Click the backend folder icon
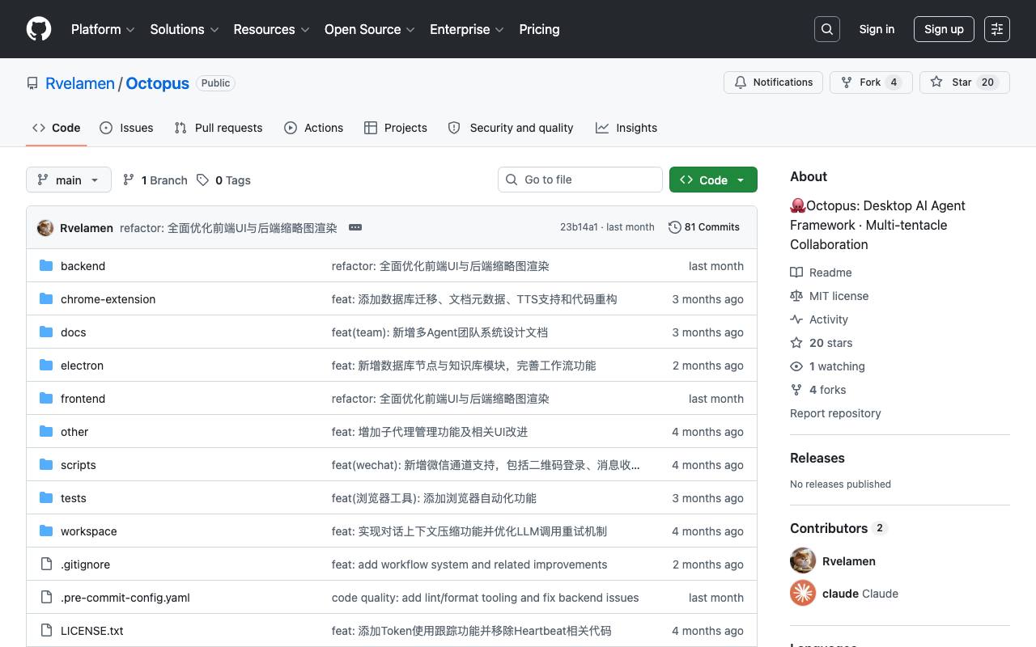Viewport: 1036px width, 647px height. point(46,266)
